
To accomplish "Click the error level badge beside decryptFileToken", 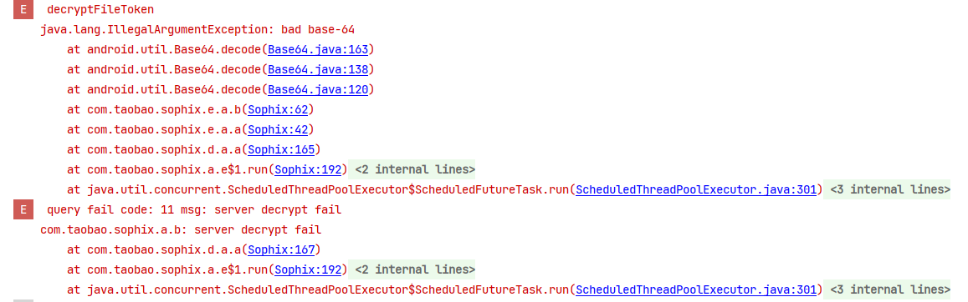I will click(23, 10).
